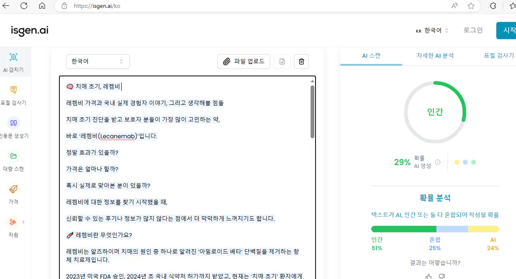Click the info icon beside AI 생성 확률
This screenshot has height=279, width=516.
click(x=438, y=162)
